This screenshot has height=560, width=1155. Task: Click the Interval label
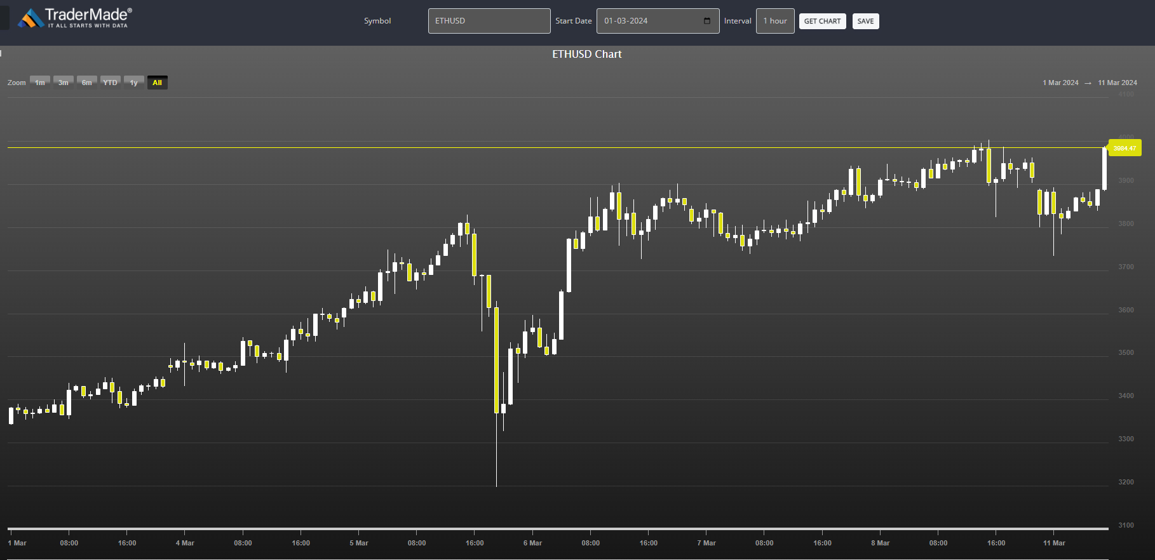738,21
